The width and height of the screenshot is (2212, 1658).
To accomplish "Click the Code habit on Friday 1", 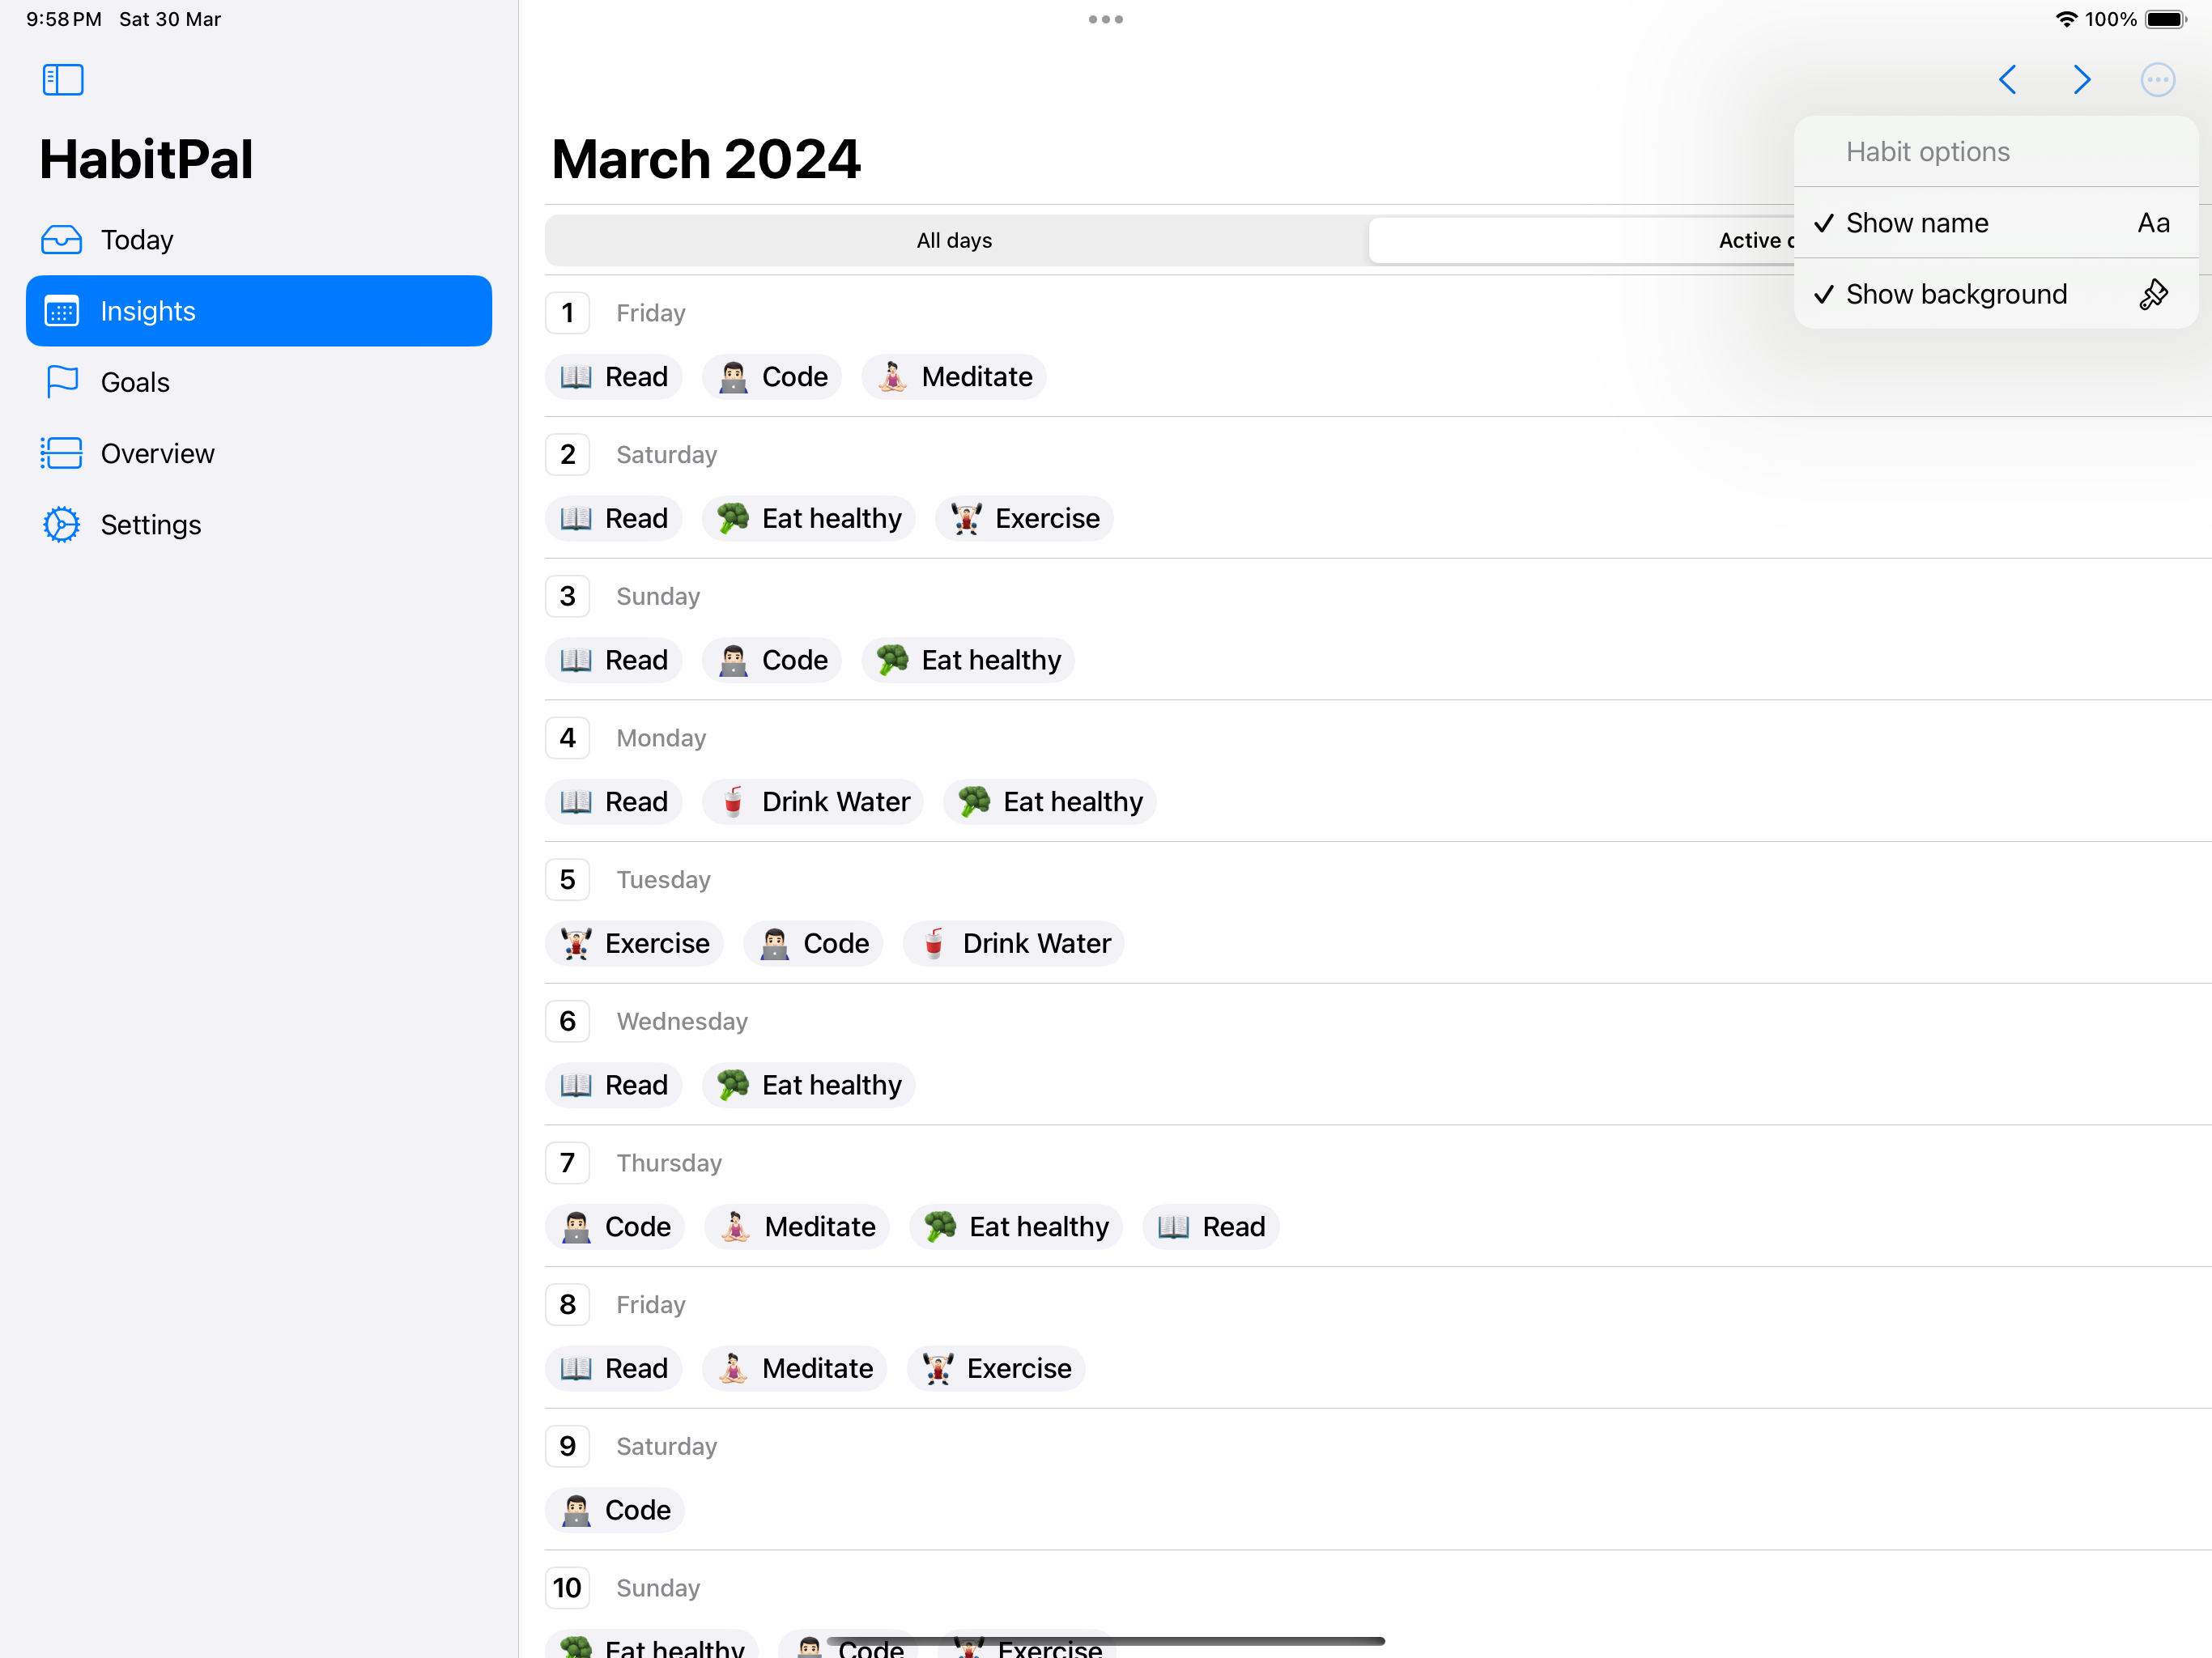I will click(x=772, y=377).
